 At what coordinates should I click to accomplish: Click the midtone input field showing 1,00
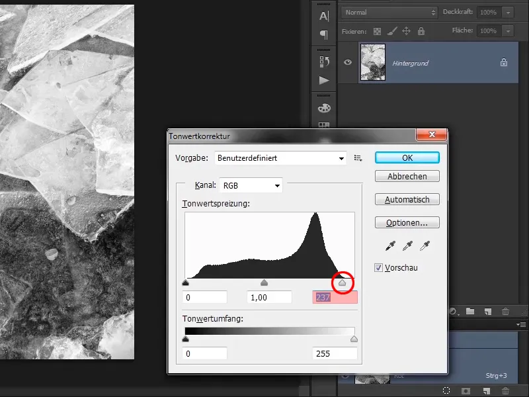pyautogui.click(x=269, y=297)
